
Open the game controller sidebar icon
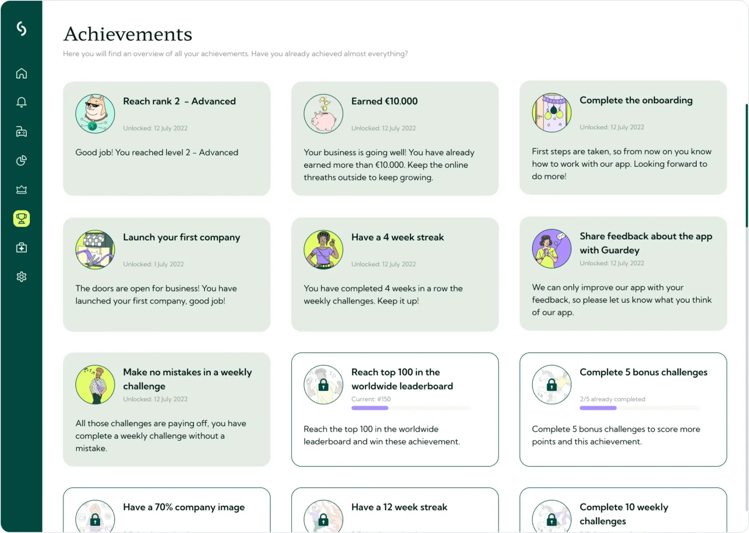(21, 132)
